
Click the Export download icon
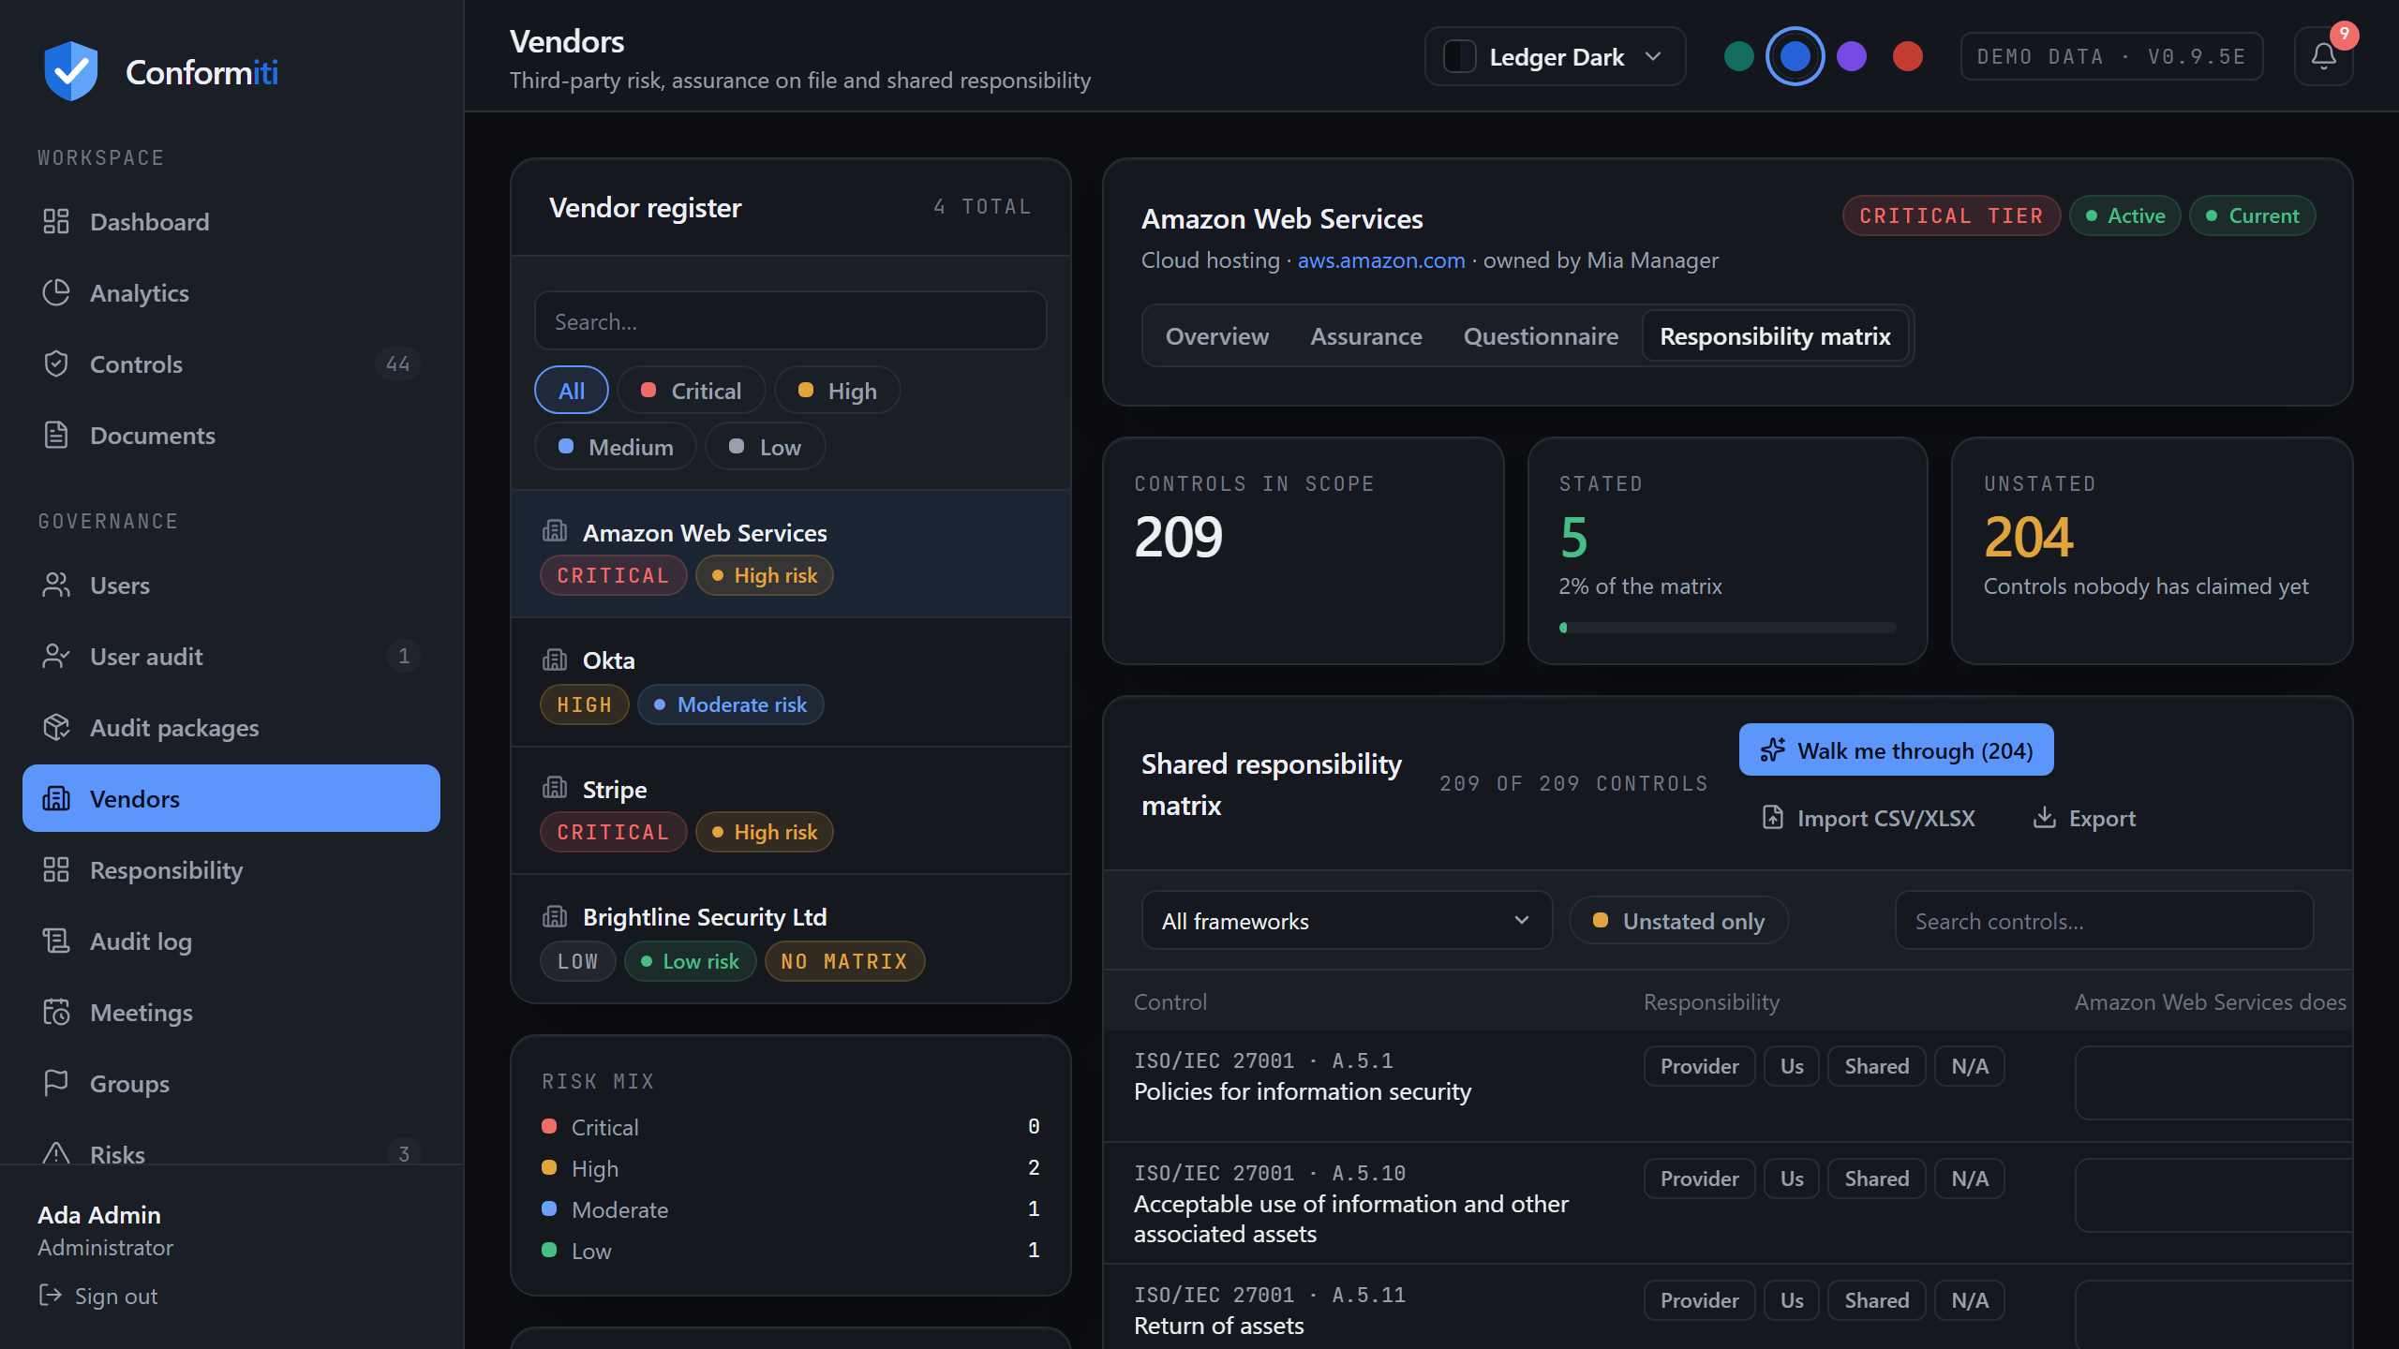pyautogui.click(x=2044, y=818)
